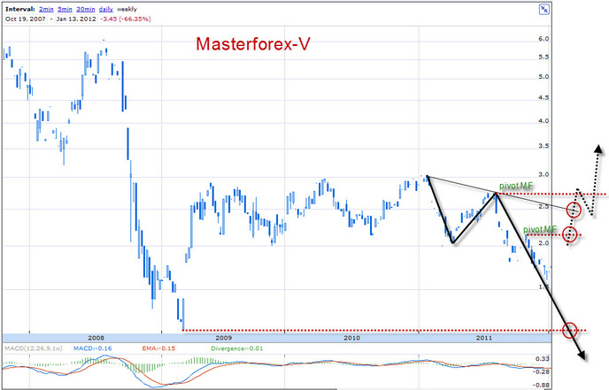
Task: Switch interval to 30min
Action: 86,9
